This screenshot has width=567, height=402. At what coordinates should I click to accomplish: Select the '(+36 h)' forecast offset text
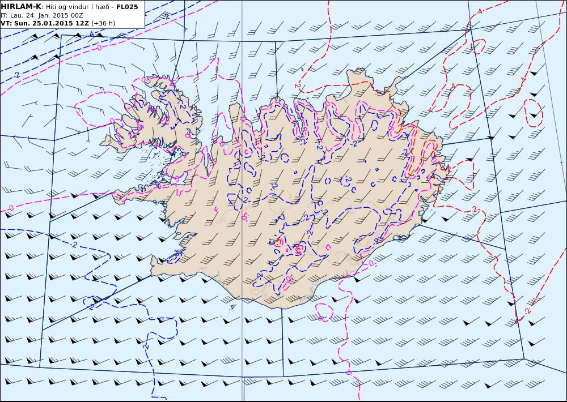[x=103, y=23]
